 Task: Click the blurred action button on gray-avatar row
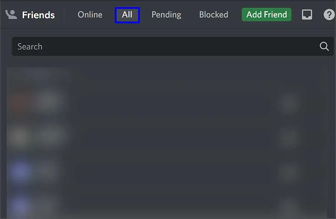288,138
